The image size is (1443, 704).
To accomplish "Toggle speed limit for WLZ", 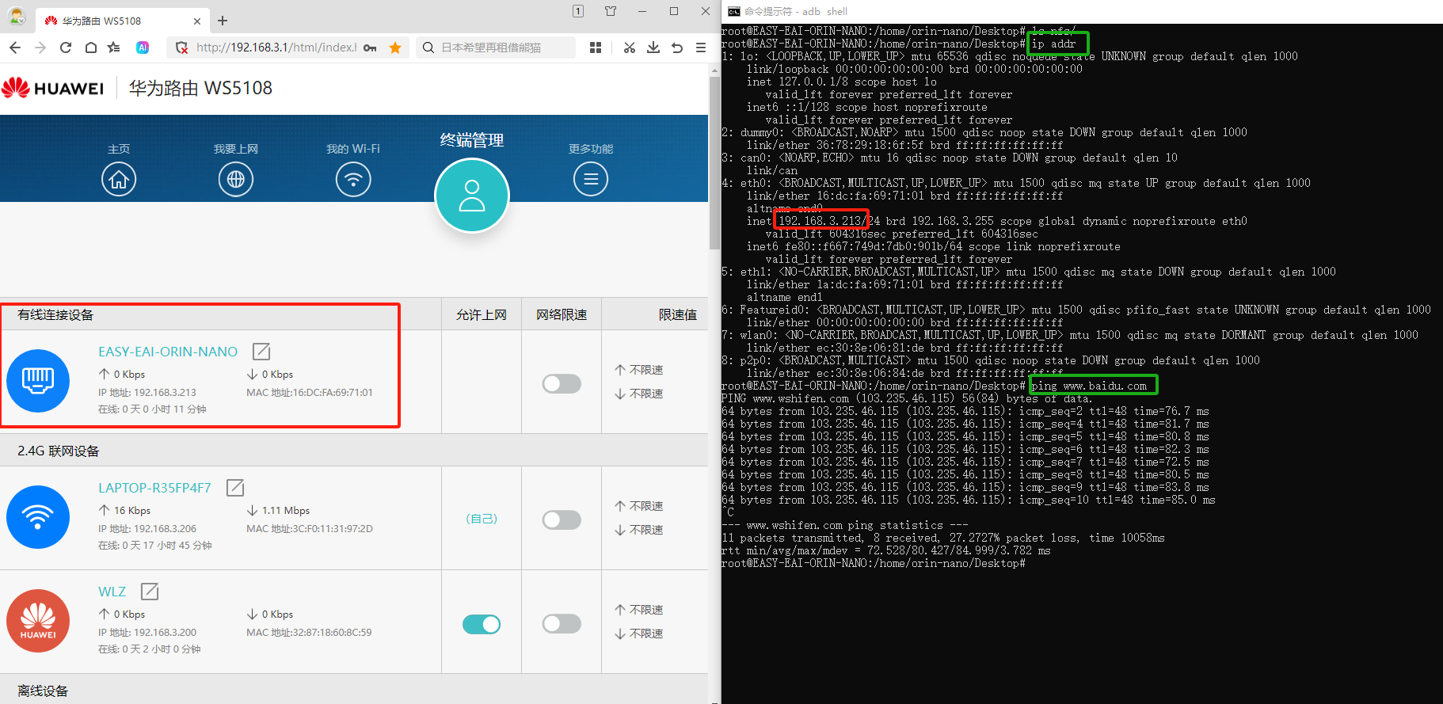I will tap(562, 624).
